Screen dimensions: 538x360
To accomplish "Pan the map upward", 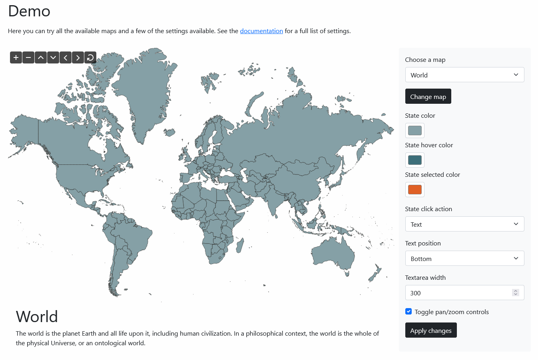I will click(x=40, y=57).
